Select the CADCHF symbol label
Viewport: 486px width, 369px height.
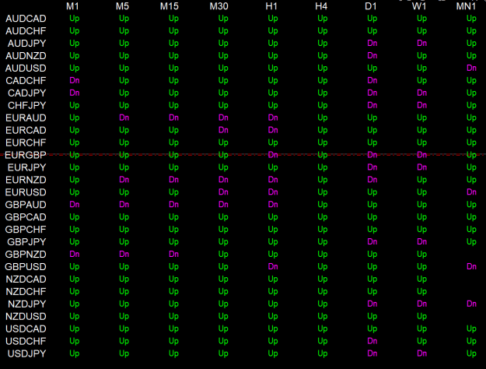(26, 81)
